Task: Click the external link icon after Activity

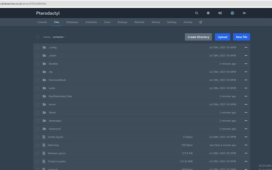Action: (x=201, y=22)
